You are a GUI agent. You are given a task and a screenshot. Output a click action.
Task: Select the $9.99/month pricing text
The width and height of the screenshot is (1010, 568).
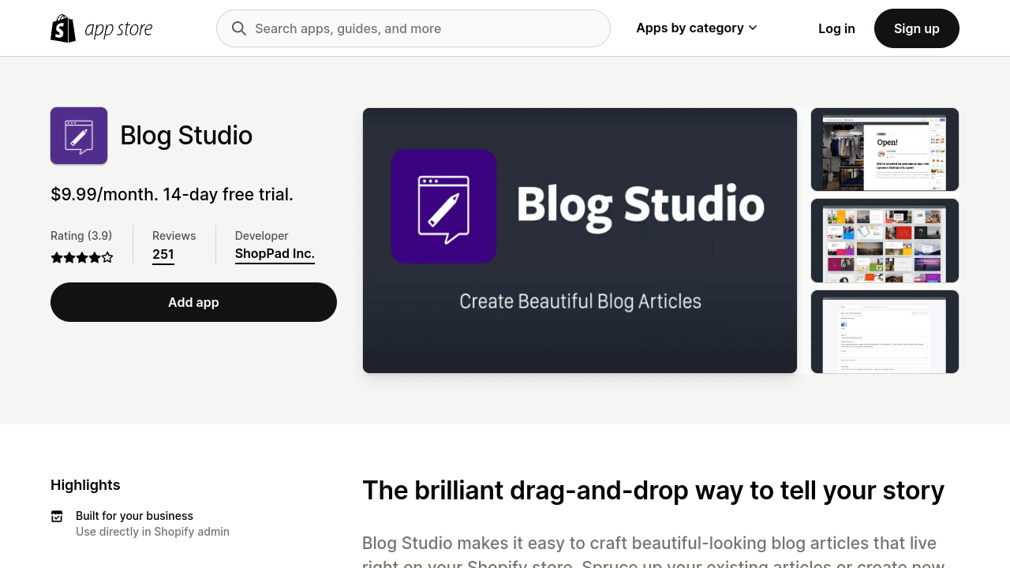(x=171, y=194)
